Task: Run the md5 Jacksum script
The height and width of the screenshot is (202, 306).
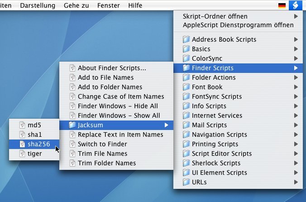Action: pyautogui.click(x=34, y=125)
